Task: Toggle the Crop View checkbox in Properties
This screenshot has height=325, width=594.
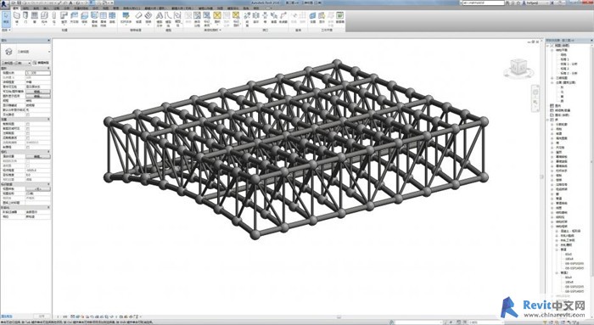Action: click(28, 124)
